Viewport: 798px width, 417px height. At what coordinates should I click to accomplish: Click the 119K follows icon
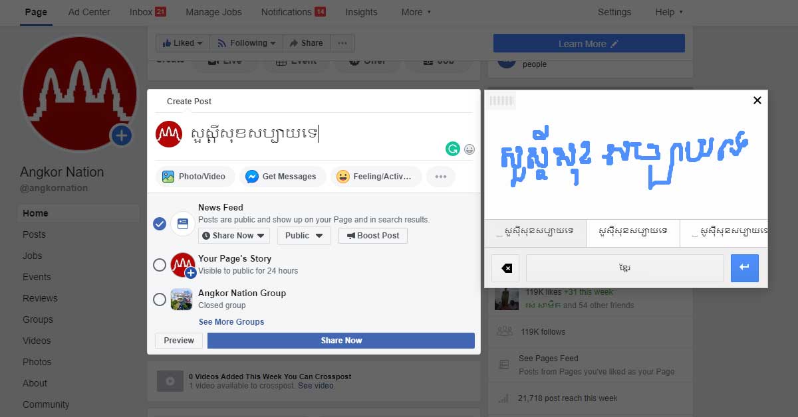tap(505, 331)
